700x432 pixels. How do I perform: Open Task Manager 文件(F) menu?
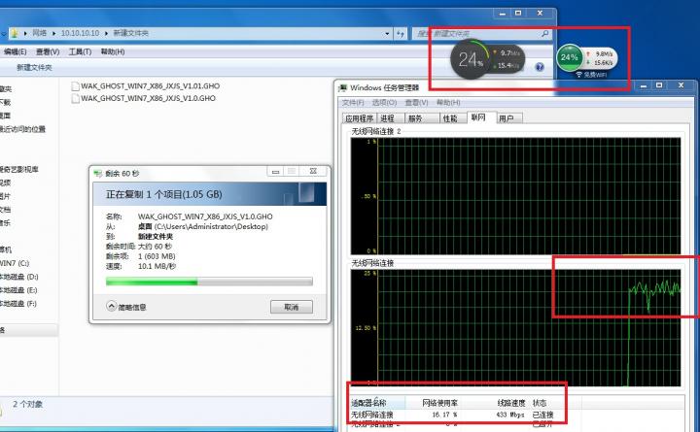pyautogui.click(x=353, y=103)
